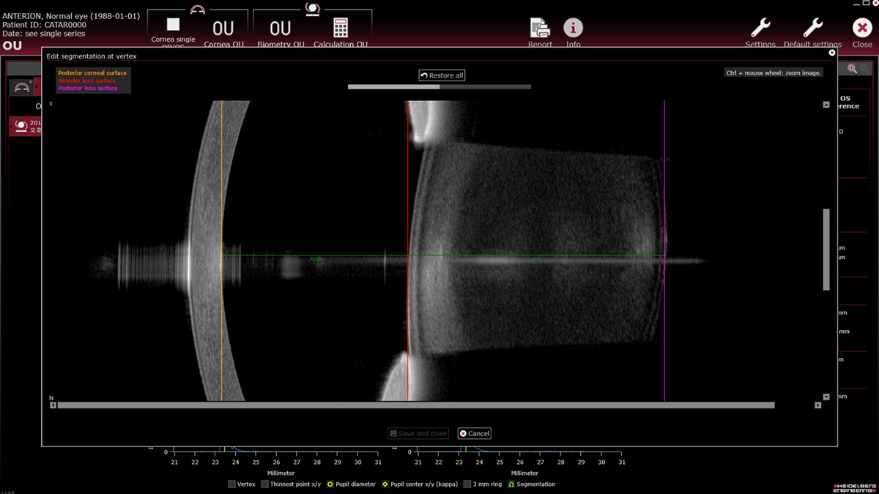Click the scroll-up arrow of the image
Image resolution: width=879 pixels, height=494 pixels.
(x=826, y=105)
